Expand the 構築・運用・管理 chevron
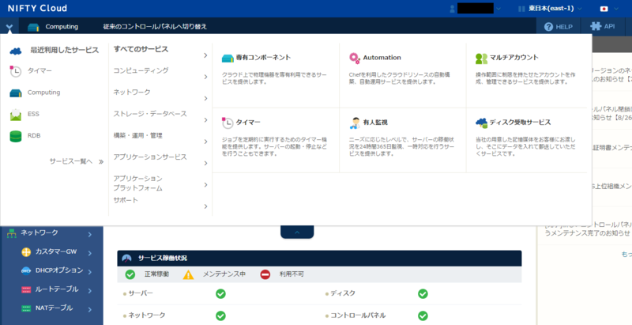 coord(205,142)
